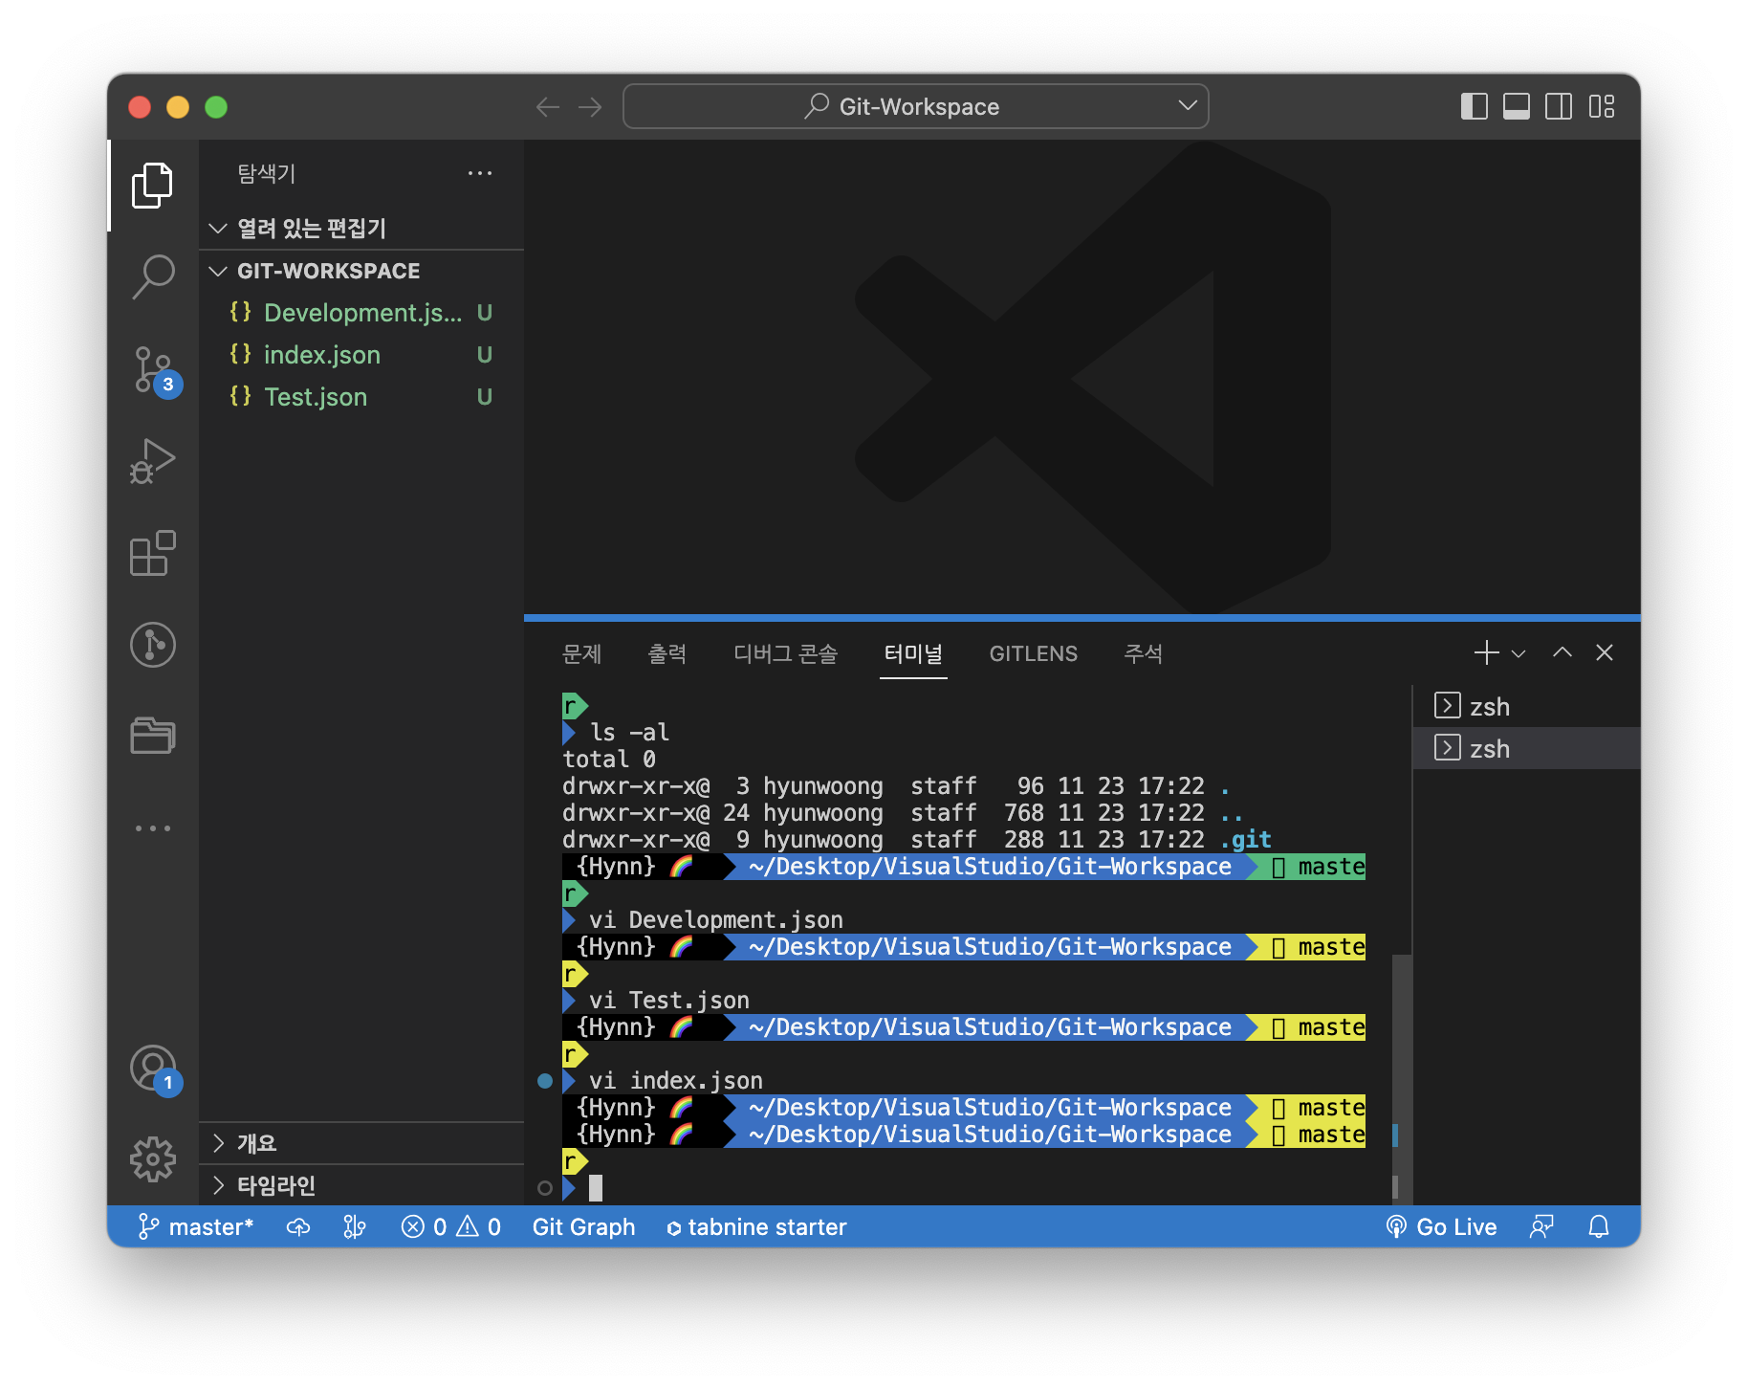Expand the 개요 outline section
Screen dimensions: 1748x1389
[x=361, y=1143]
